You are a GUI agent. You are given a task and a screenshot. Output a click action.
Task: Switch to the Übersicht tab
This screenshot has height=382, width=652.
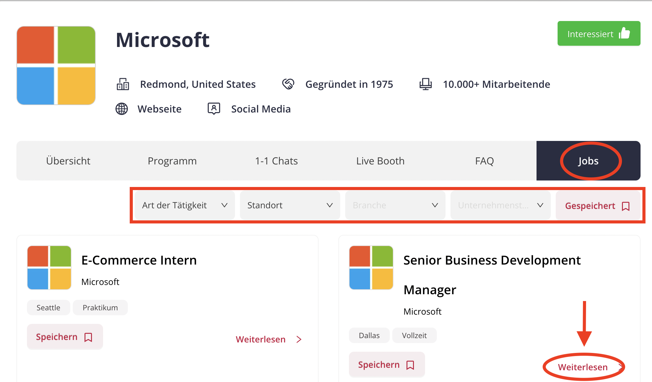[x=68, y=161]
